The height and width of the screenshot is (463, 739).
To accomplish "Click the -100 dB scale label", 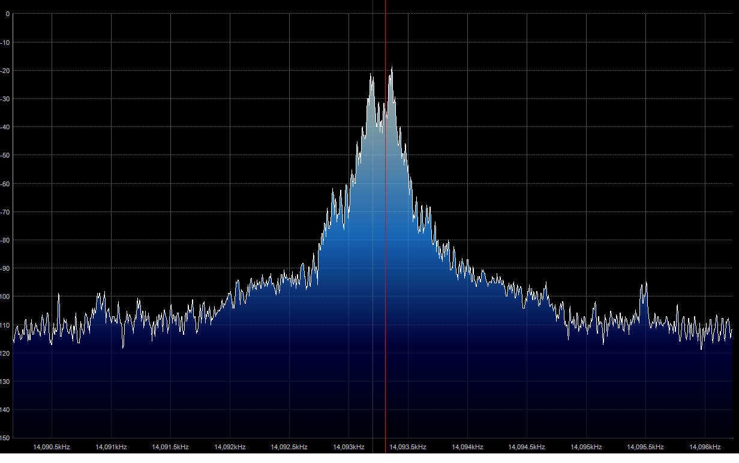I will [x=5, y=296].
